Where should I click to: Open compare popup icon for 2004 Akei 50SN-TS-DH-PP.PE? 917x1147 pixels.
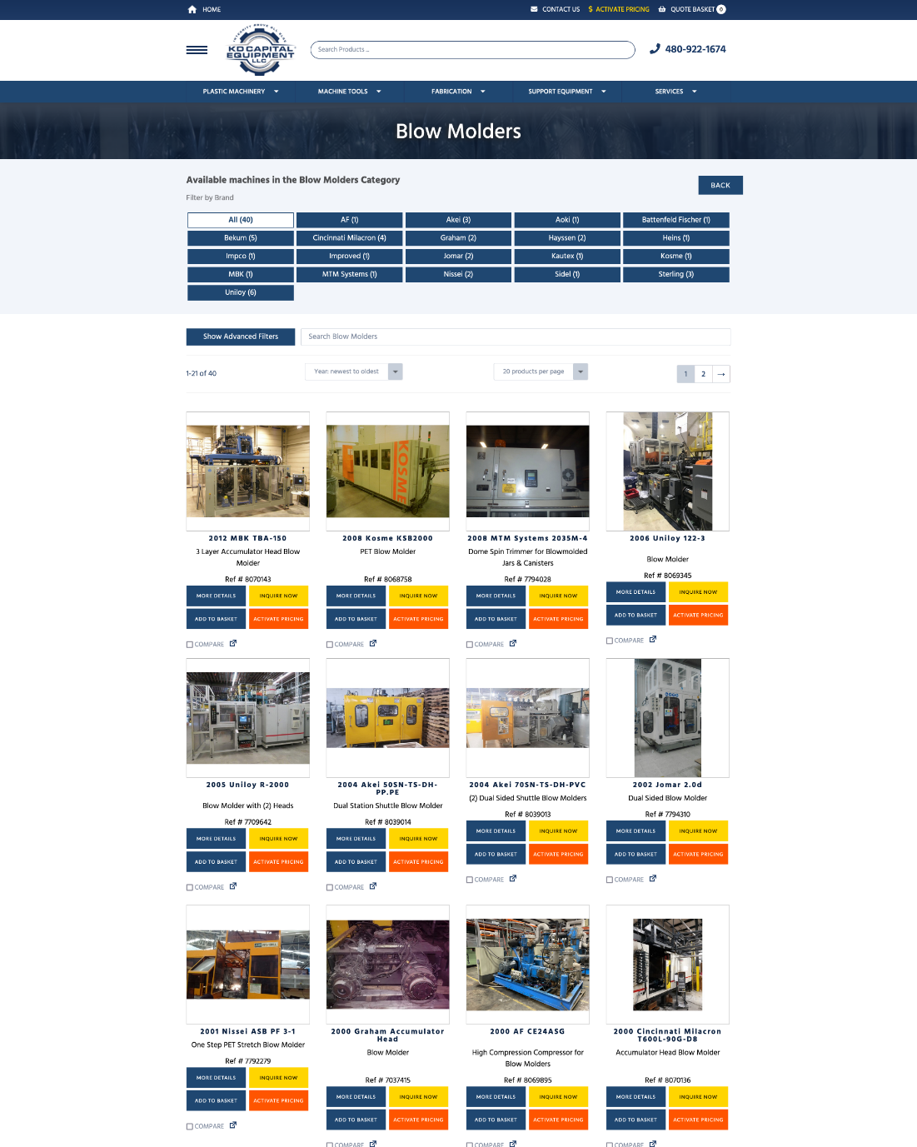pyautogui.click(x=373, y=886)
